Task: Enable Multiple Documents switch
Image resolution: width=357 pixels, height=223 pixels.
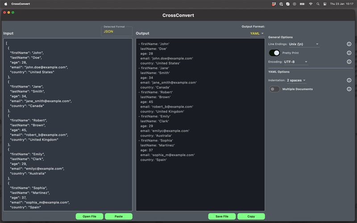Action: (x=274, y=89)
